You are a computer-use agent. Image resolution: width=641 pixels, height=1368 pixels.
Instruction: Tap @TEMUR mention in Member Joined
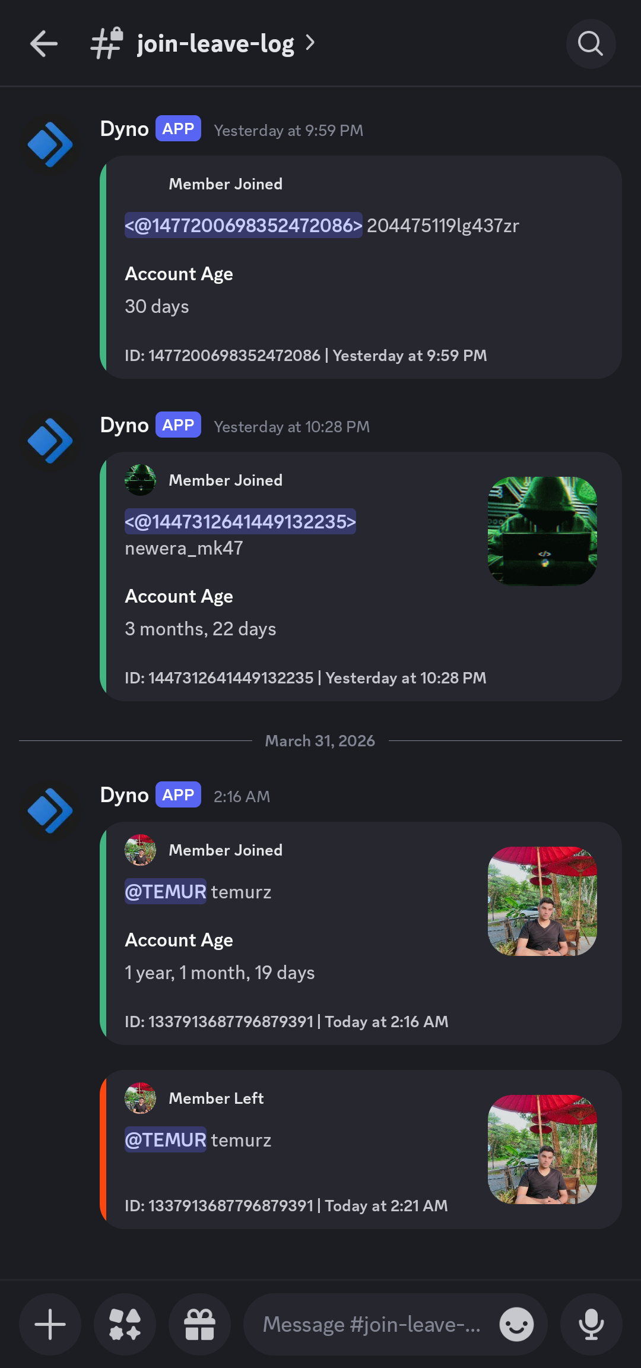click(166, 892)
